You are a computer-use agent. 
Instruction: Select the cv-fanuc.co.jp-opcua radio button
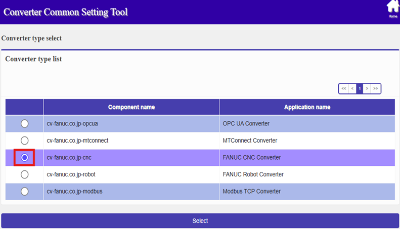pos(24,123)
